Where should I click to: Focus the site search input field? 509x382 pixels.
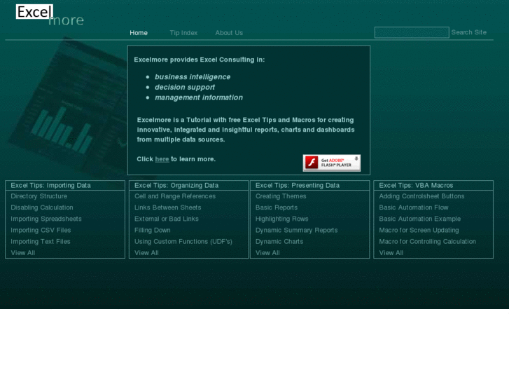tap(412, 32)
